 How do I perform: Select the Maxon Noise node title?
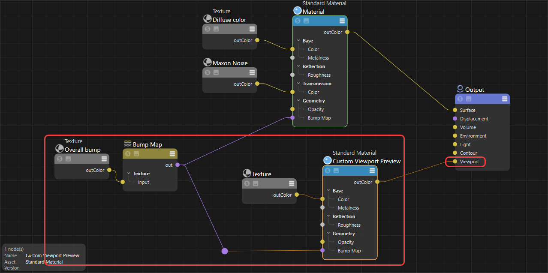(x=230, y=63)
